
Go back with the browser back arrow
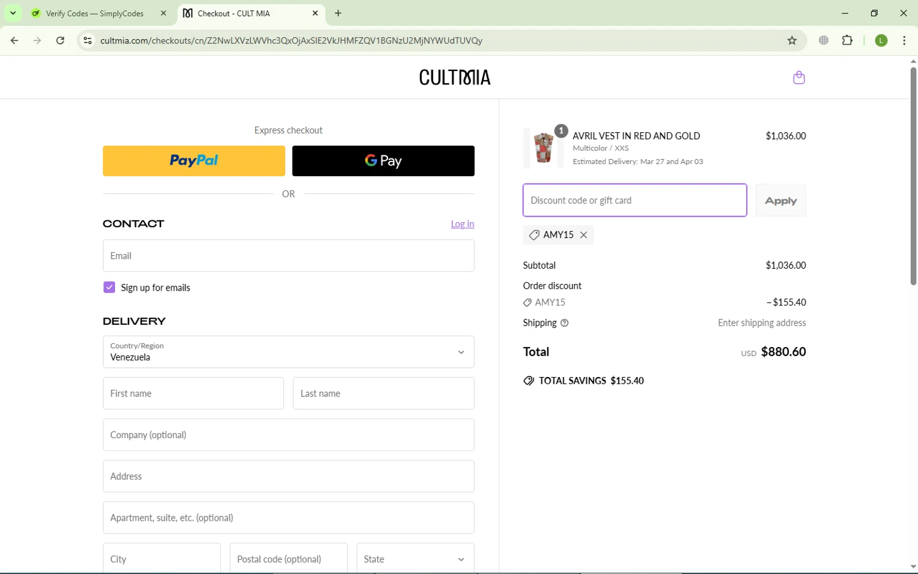point(15,41)
